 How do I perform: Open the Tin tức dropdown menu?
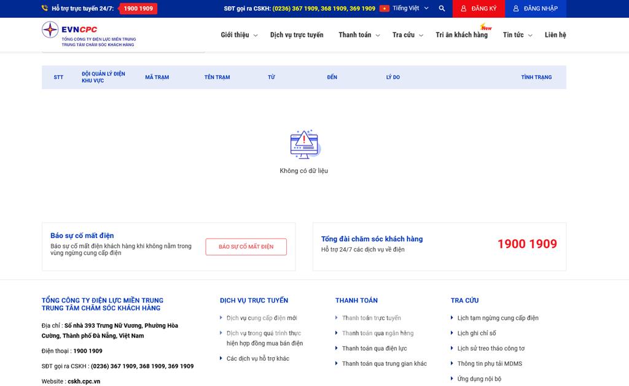pos(517,35)
